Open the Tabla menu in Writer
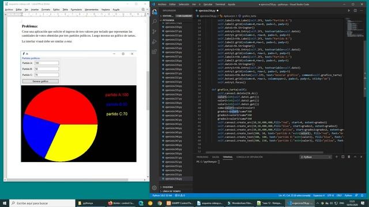The height and width of the screenshot is (207, 369). (65, 9)
